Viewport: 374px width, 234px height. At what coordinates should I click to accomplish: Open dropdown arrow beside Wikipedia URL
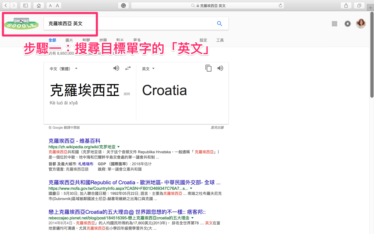119,147
